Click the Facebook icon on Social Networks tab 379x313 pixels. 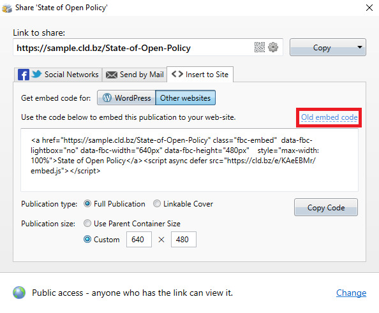point(24,75)
